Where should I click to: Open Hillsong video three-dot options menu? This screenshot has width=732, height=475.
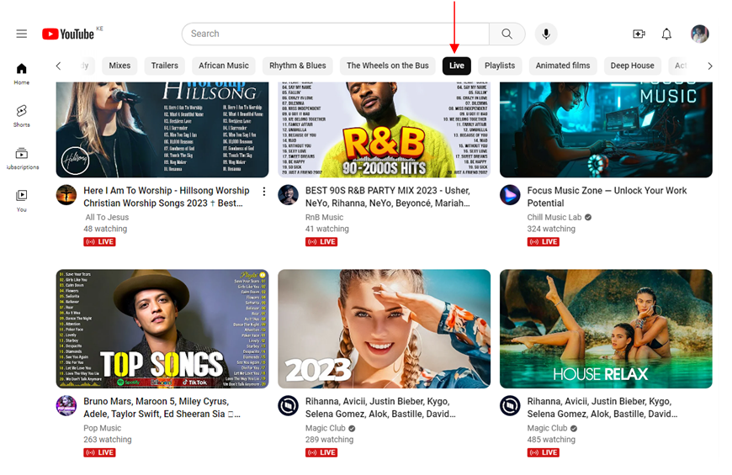click(x=264, y=192)
